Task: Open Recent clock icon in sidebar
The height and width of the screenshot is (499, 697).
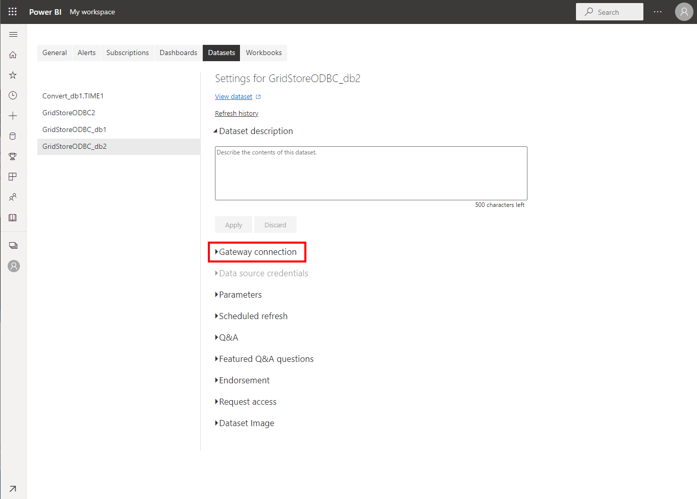Action: (x=13, y=96)
